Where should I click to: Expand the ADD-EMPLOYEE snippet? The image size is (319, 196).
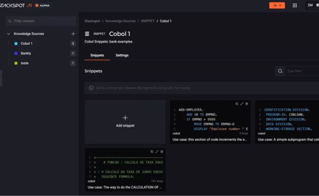pyautogui.click(x=241, y=104)
